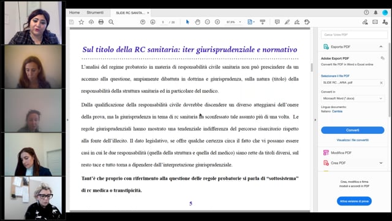Screen dimensions: 392x221
Task: Click the slide title 'Sul titolo della RC sanitaria'
Action: tap(190, 49)
